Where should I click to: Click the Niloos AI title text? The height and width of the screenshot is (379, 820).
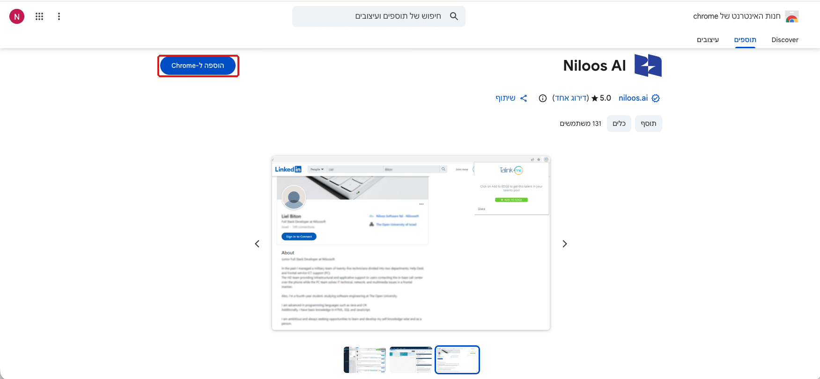tap(595, 66)
